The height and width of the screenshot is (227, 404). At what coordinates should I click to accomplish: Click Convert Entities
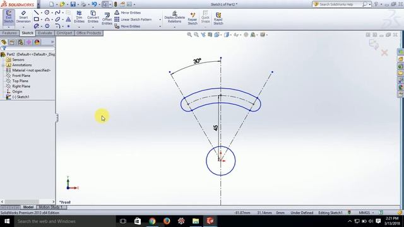[x=93, y=17]
